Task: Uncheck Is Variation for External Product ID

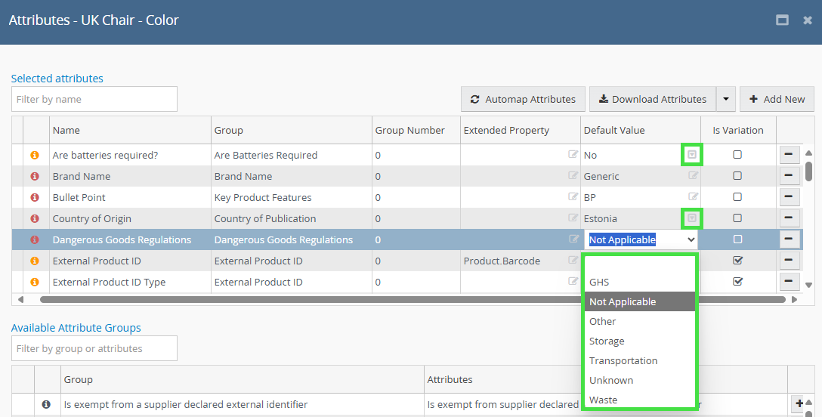Action: click(x=737, y=261)
